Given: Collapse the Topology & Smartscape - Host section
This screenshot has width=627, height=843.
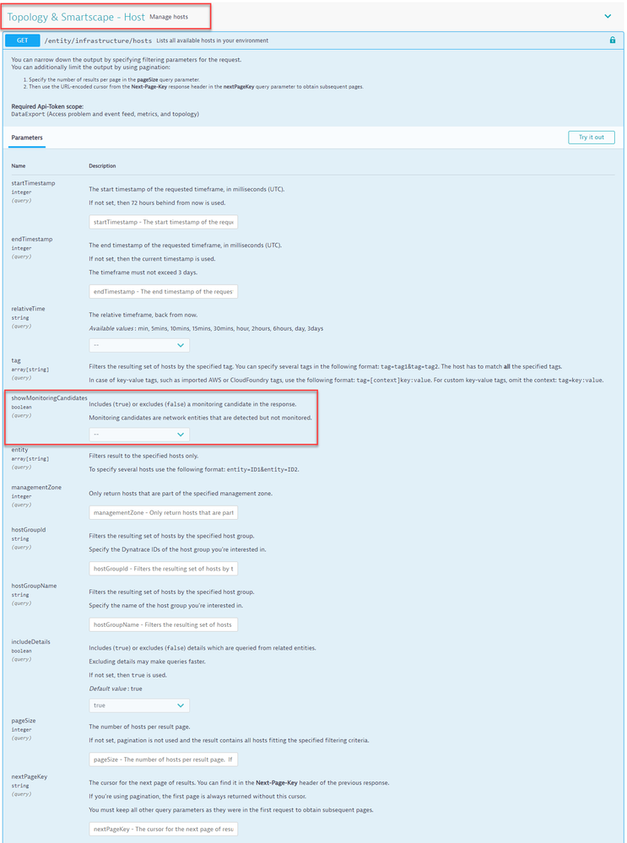Looking at the screenshot, I should 607,16.
